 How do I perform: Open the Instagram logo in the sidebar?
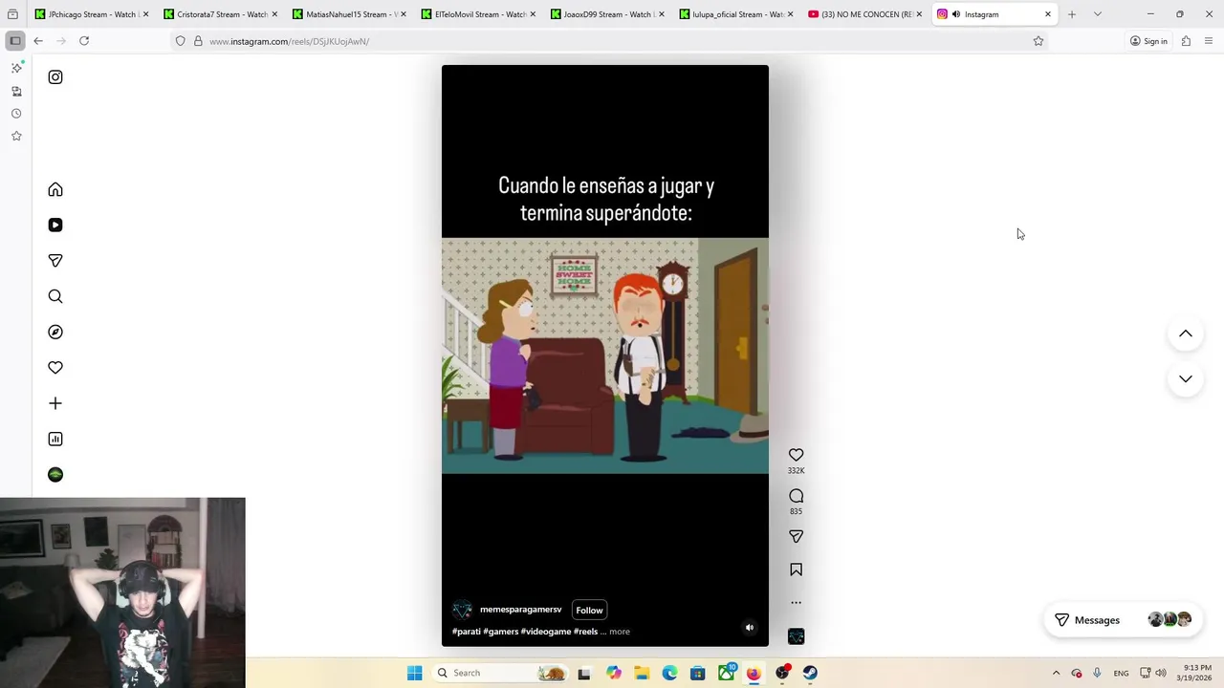tap(55, 77)
